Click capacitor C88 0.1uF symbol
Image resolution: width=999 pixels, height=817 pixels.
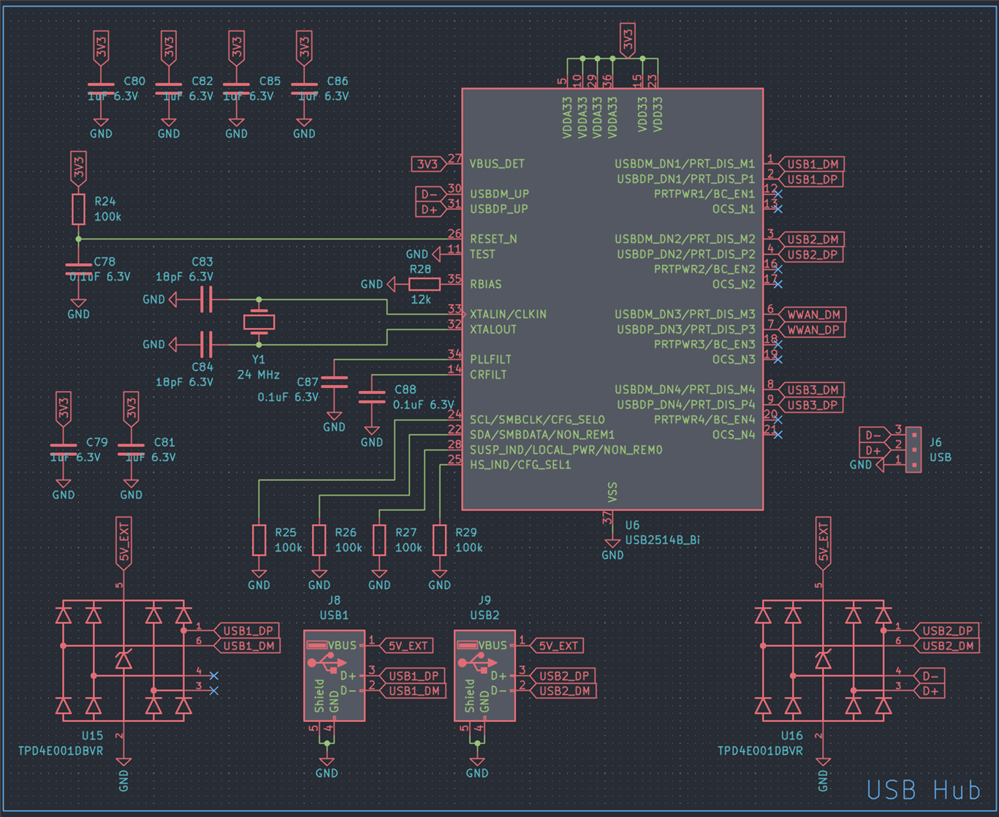pyautogui.click(x=372, y=397)
